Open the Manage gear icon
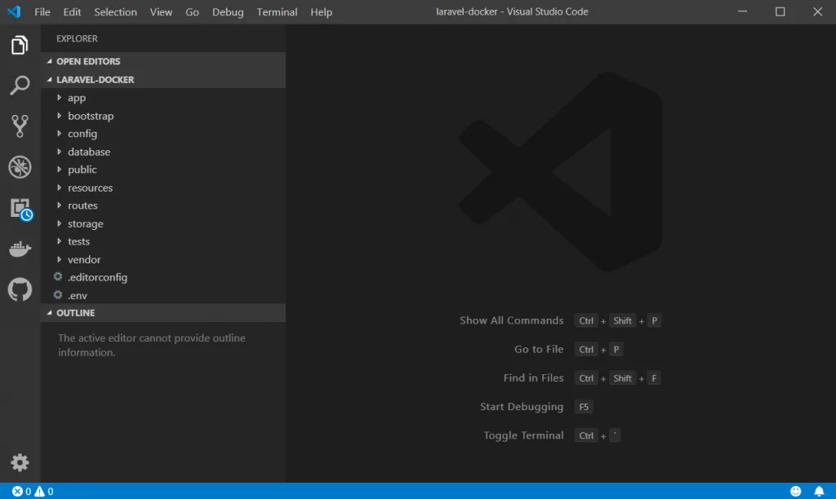Image resolution: width=836 pixels, height=499 pixels. click(x=20, y=462)
